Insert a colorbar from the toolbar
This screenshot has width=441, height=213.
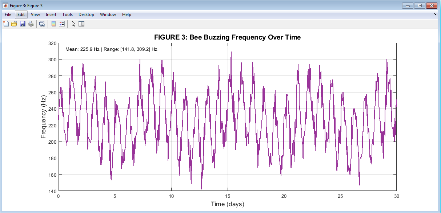(53, 24)
